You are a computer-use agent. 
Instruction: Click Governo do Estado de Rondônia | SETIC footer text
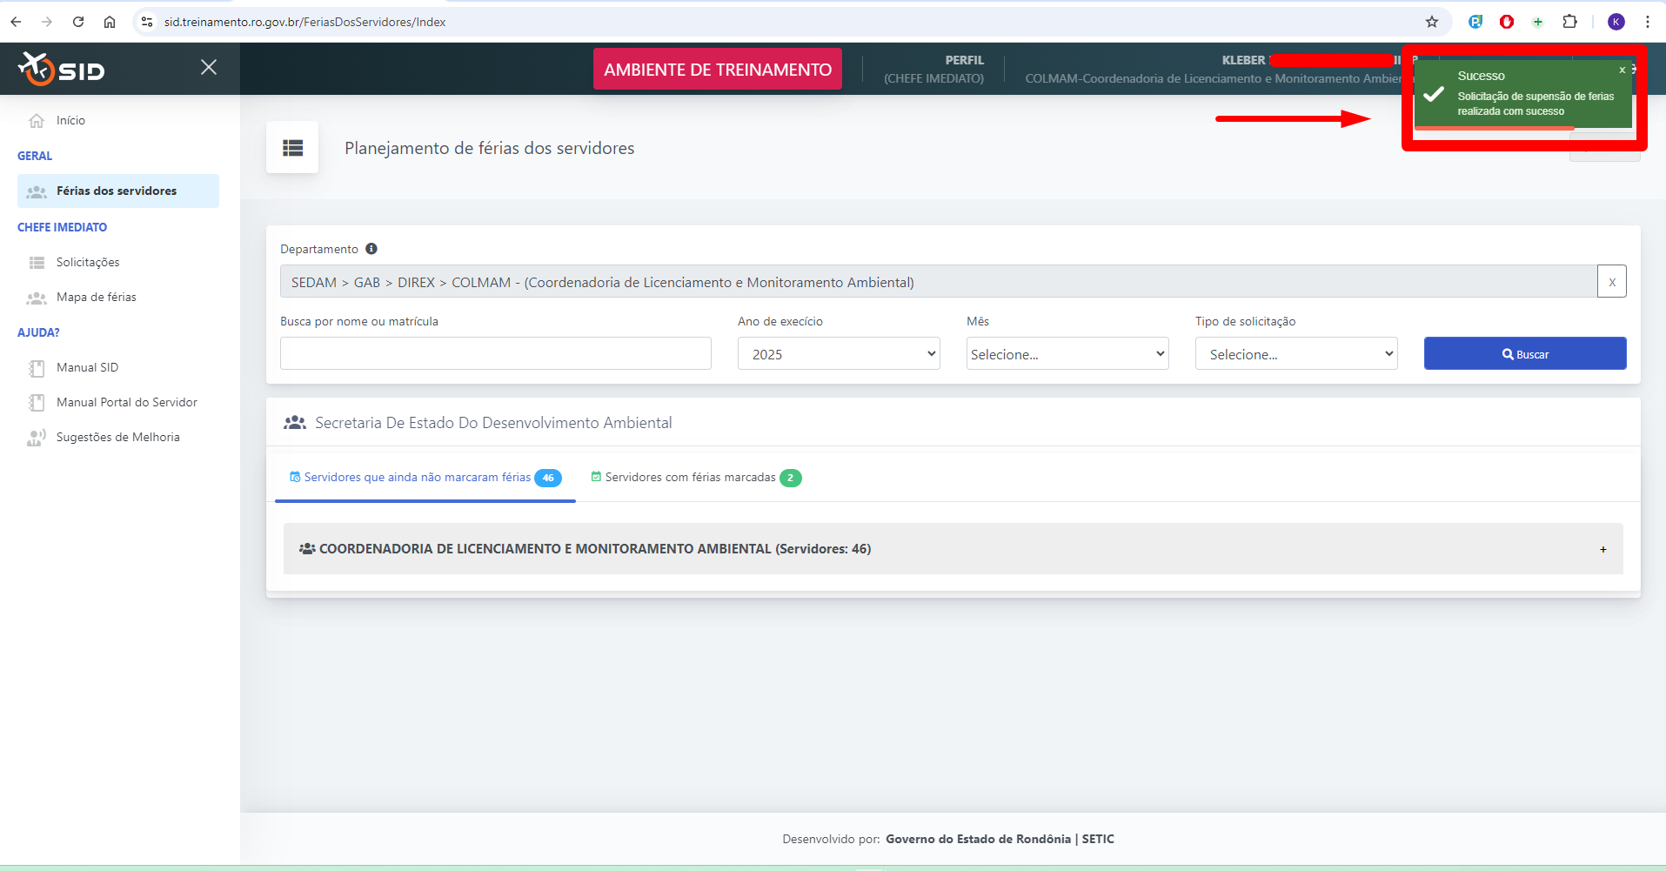pos(1000,839)
